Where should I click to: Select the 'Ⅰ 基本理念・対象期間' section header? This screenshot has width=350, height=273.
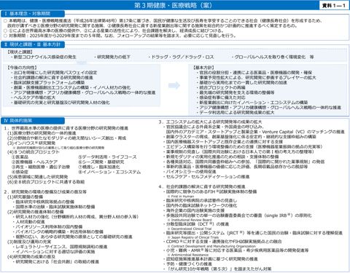tap(33, 14)
